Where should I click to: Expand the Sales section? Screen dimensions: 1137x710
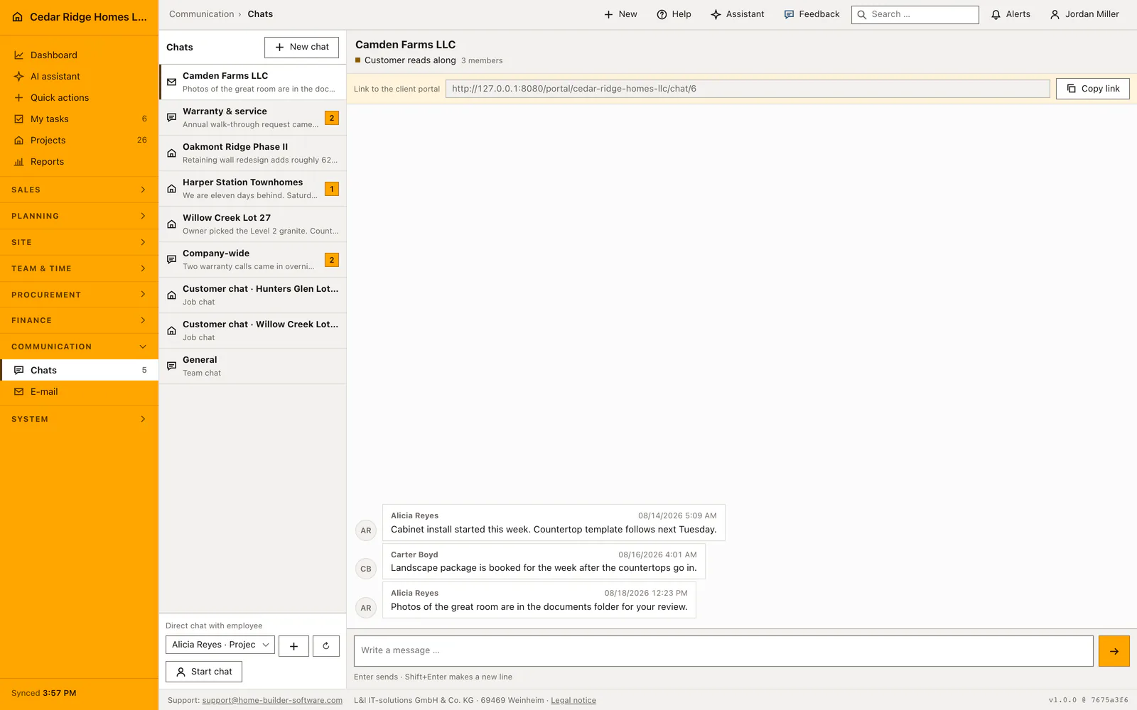[x=79, y=190]
